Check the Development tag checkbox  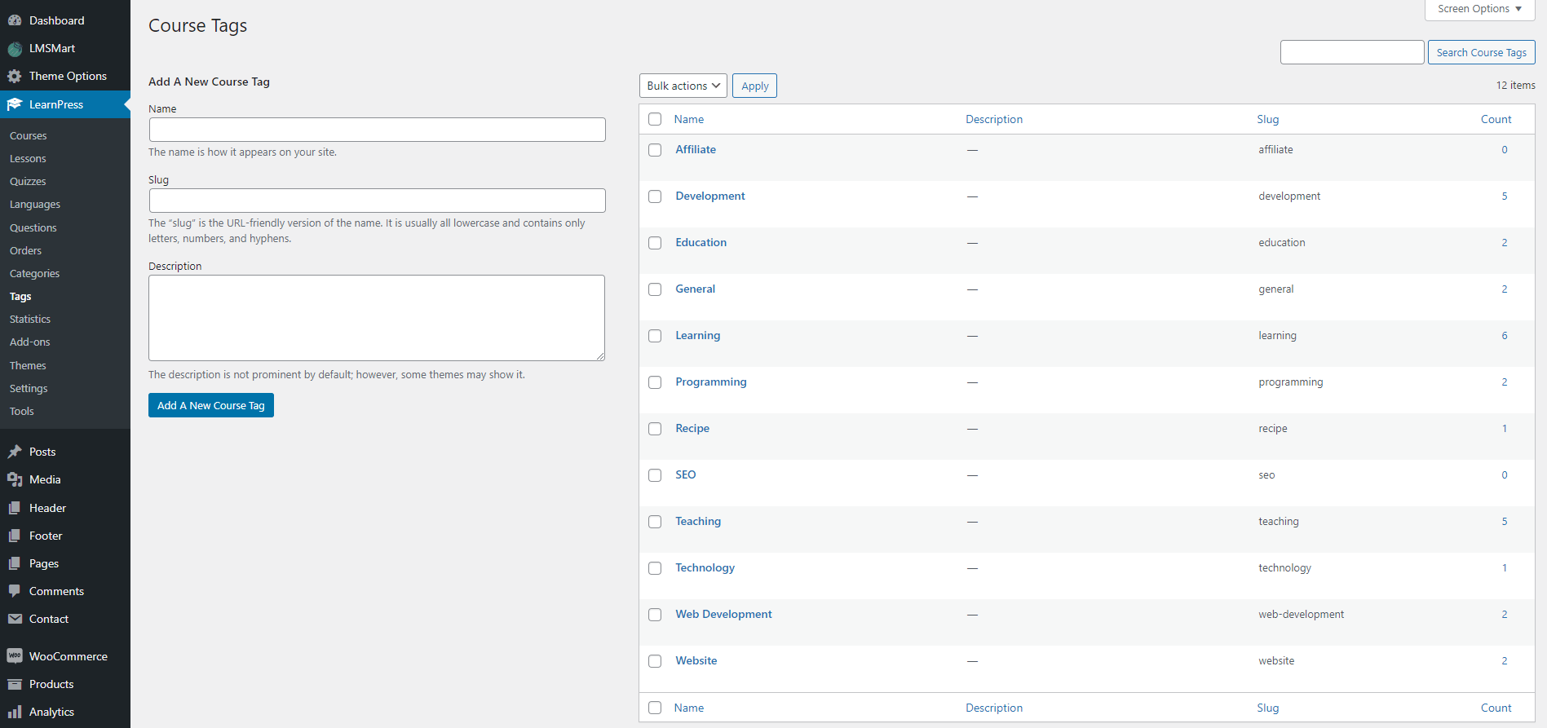coord(655,196)
